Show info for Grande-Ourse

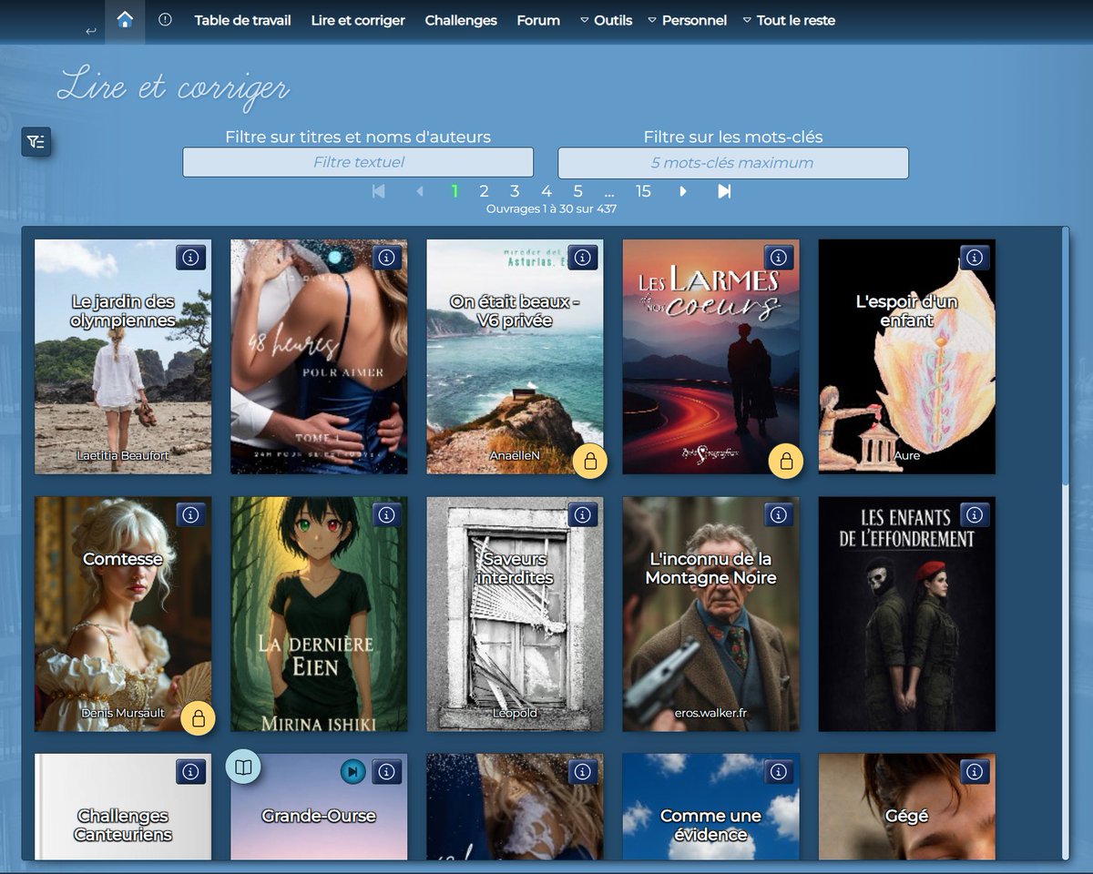point(386,772)
